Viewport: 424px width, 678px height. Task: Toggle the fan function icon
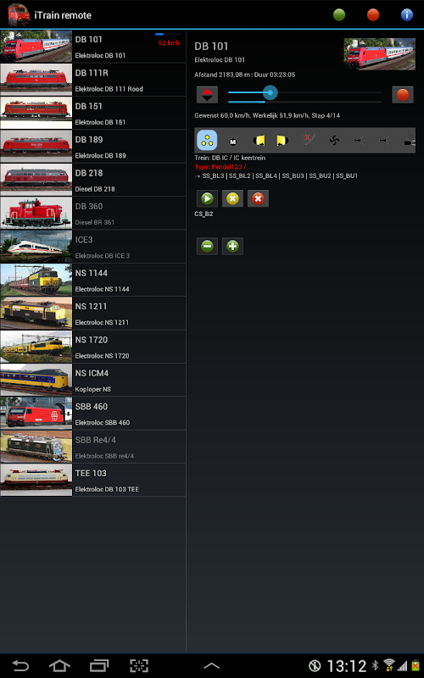pos(334,140)
